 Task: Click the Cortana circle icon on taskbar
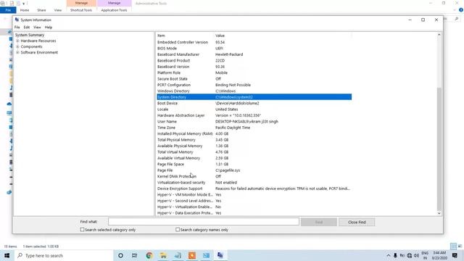point(120,255)
